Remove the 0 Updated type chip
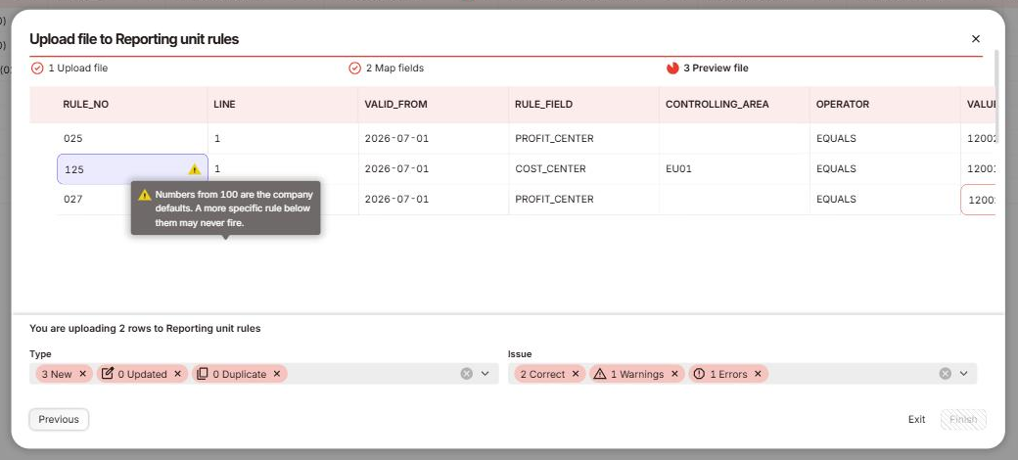This screenshot has height=460, width=1018. [x=177, y=374]
